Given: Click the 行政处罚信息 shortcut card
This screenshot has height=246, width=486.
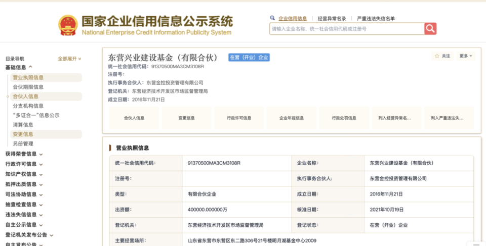Looking at the screenshot, I should tap(344, 118).
